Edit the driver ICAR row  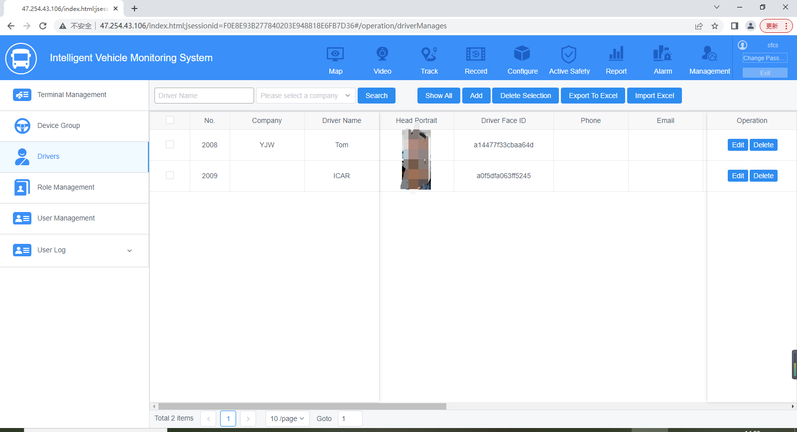(738, 176)
